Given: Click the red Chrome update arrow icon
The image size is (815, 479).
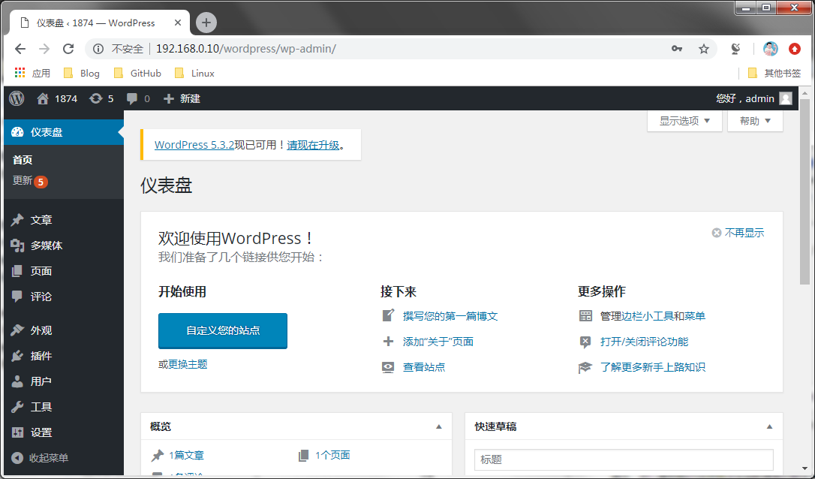Looking at the screenshot, I should coord(795,49).
